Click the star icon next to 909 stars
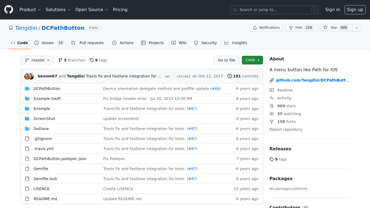370x208 pixels. [x=272, y=106]
